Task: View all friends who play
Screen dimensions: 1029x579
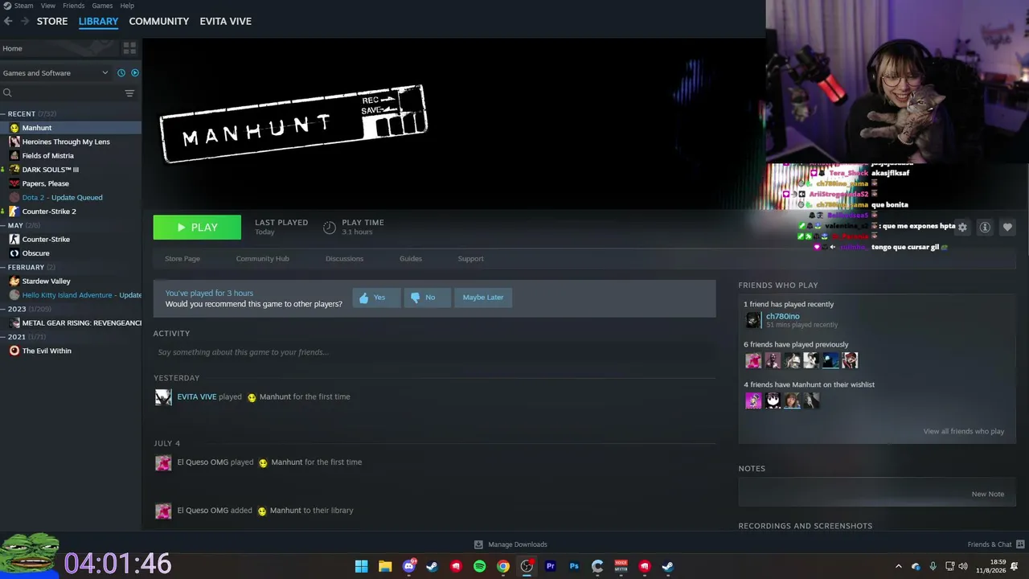Action: pyautogui.click(x=964, y=432)
